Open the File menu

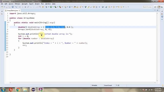pyautogui.click(x=2, y=4)
